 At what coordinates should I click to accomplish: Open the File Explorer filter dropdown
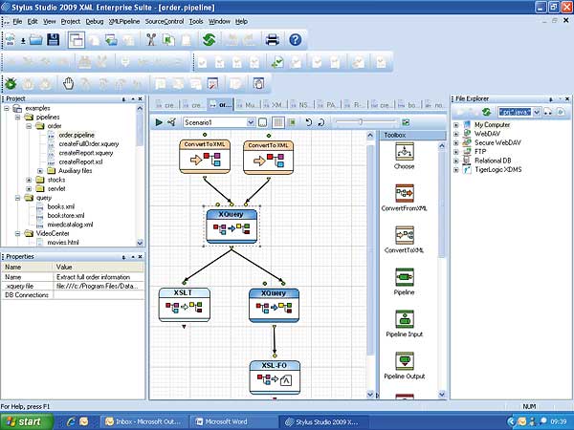tap(537, 112)
